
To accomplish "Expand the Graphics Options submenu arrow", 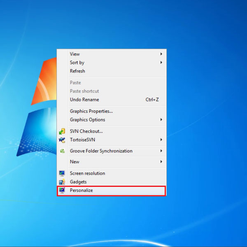I will (x=161, y=120).
